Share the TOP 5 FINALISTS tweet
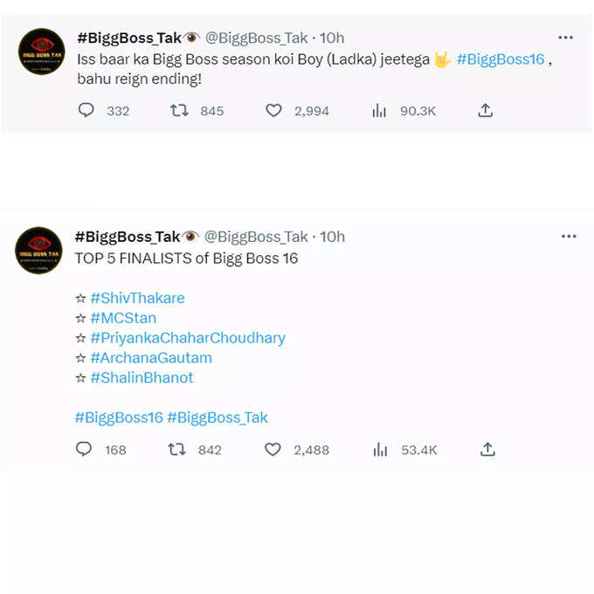 [x=487, y=449]
